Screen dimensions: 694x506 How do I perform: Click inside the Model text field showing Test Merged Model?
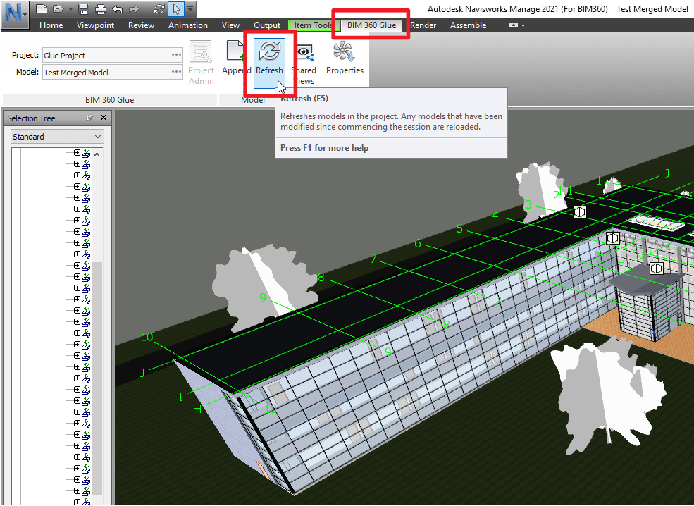click(x=109, y=72)
